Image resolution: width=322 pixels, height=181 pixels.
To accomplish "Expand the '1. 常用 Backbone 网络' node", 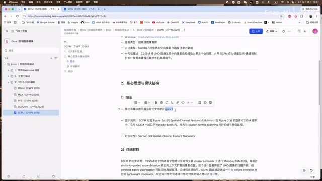I will tap(9, 70).
